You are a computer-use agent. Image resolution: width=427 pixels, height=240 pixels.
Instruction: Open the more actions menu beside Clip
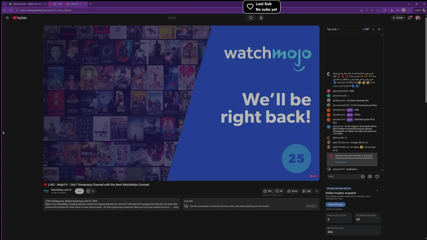[317, 191]
